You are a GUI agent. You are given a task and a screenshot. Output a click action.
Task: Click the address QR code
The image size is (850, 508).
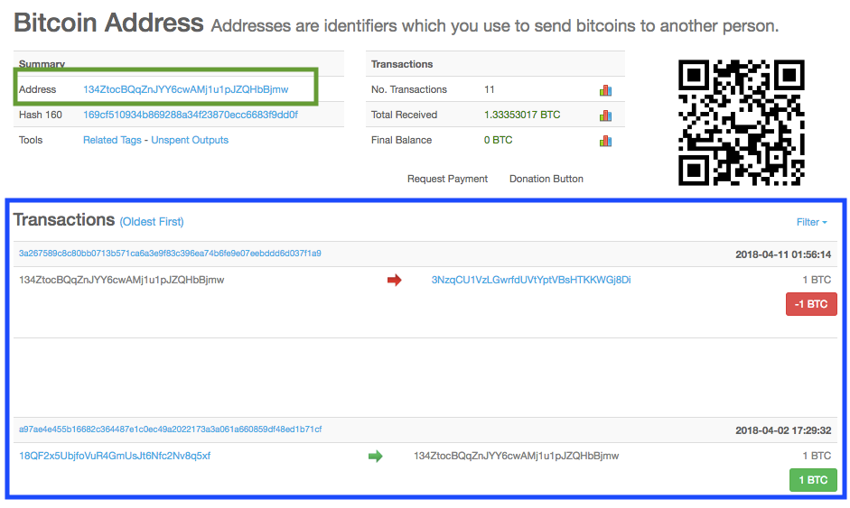pos(741,123)
